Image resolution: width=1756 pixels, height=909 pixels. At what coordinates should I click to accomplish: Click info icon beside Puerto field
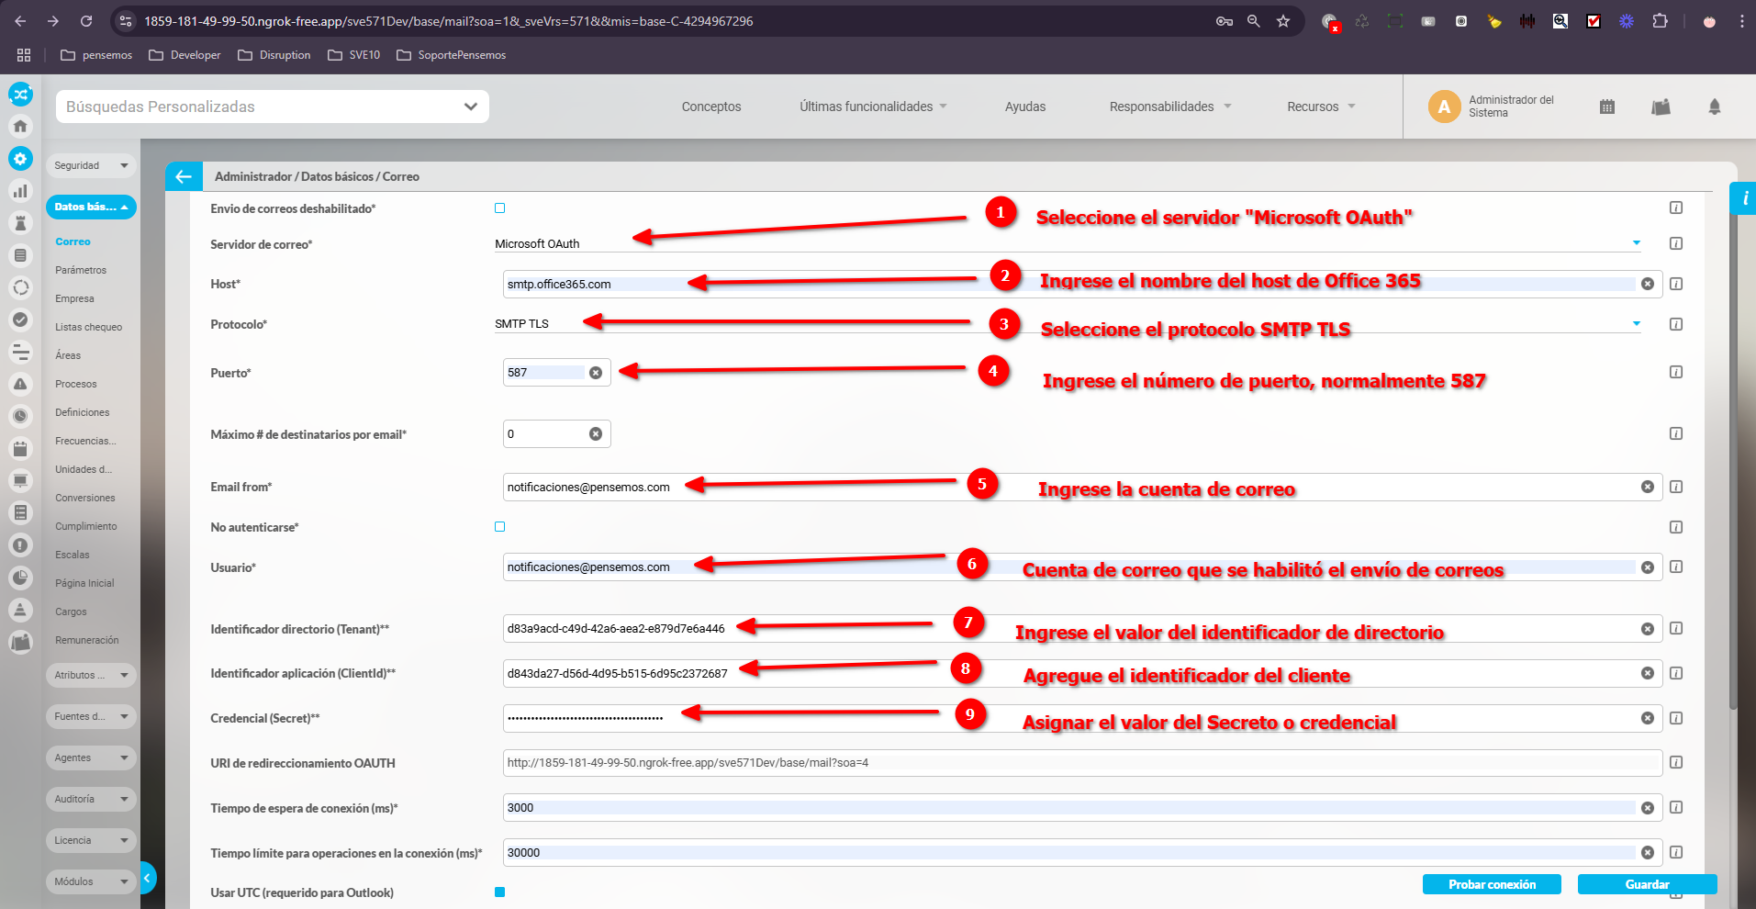point(1675,372)
